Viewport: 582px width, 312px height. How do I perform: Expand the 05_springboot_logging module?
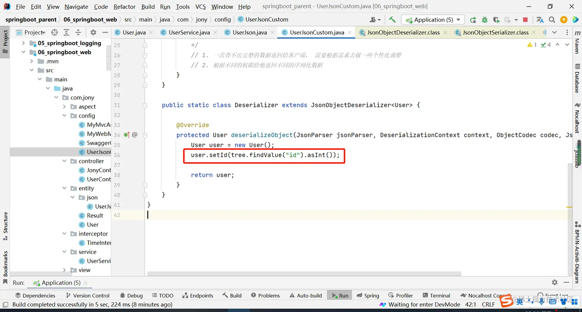coord(23,43)
